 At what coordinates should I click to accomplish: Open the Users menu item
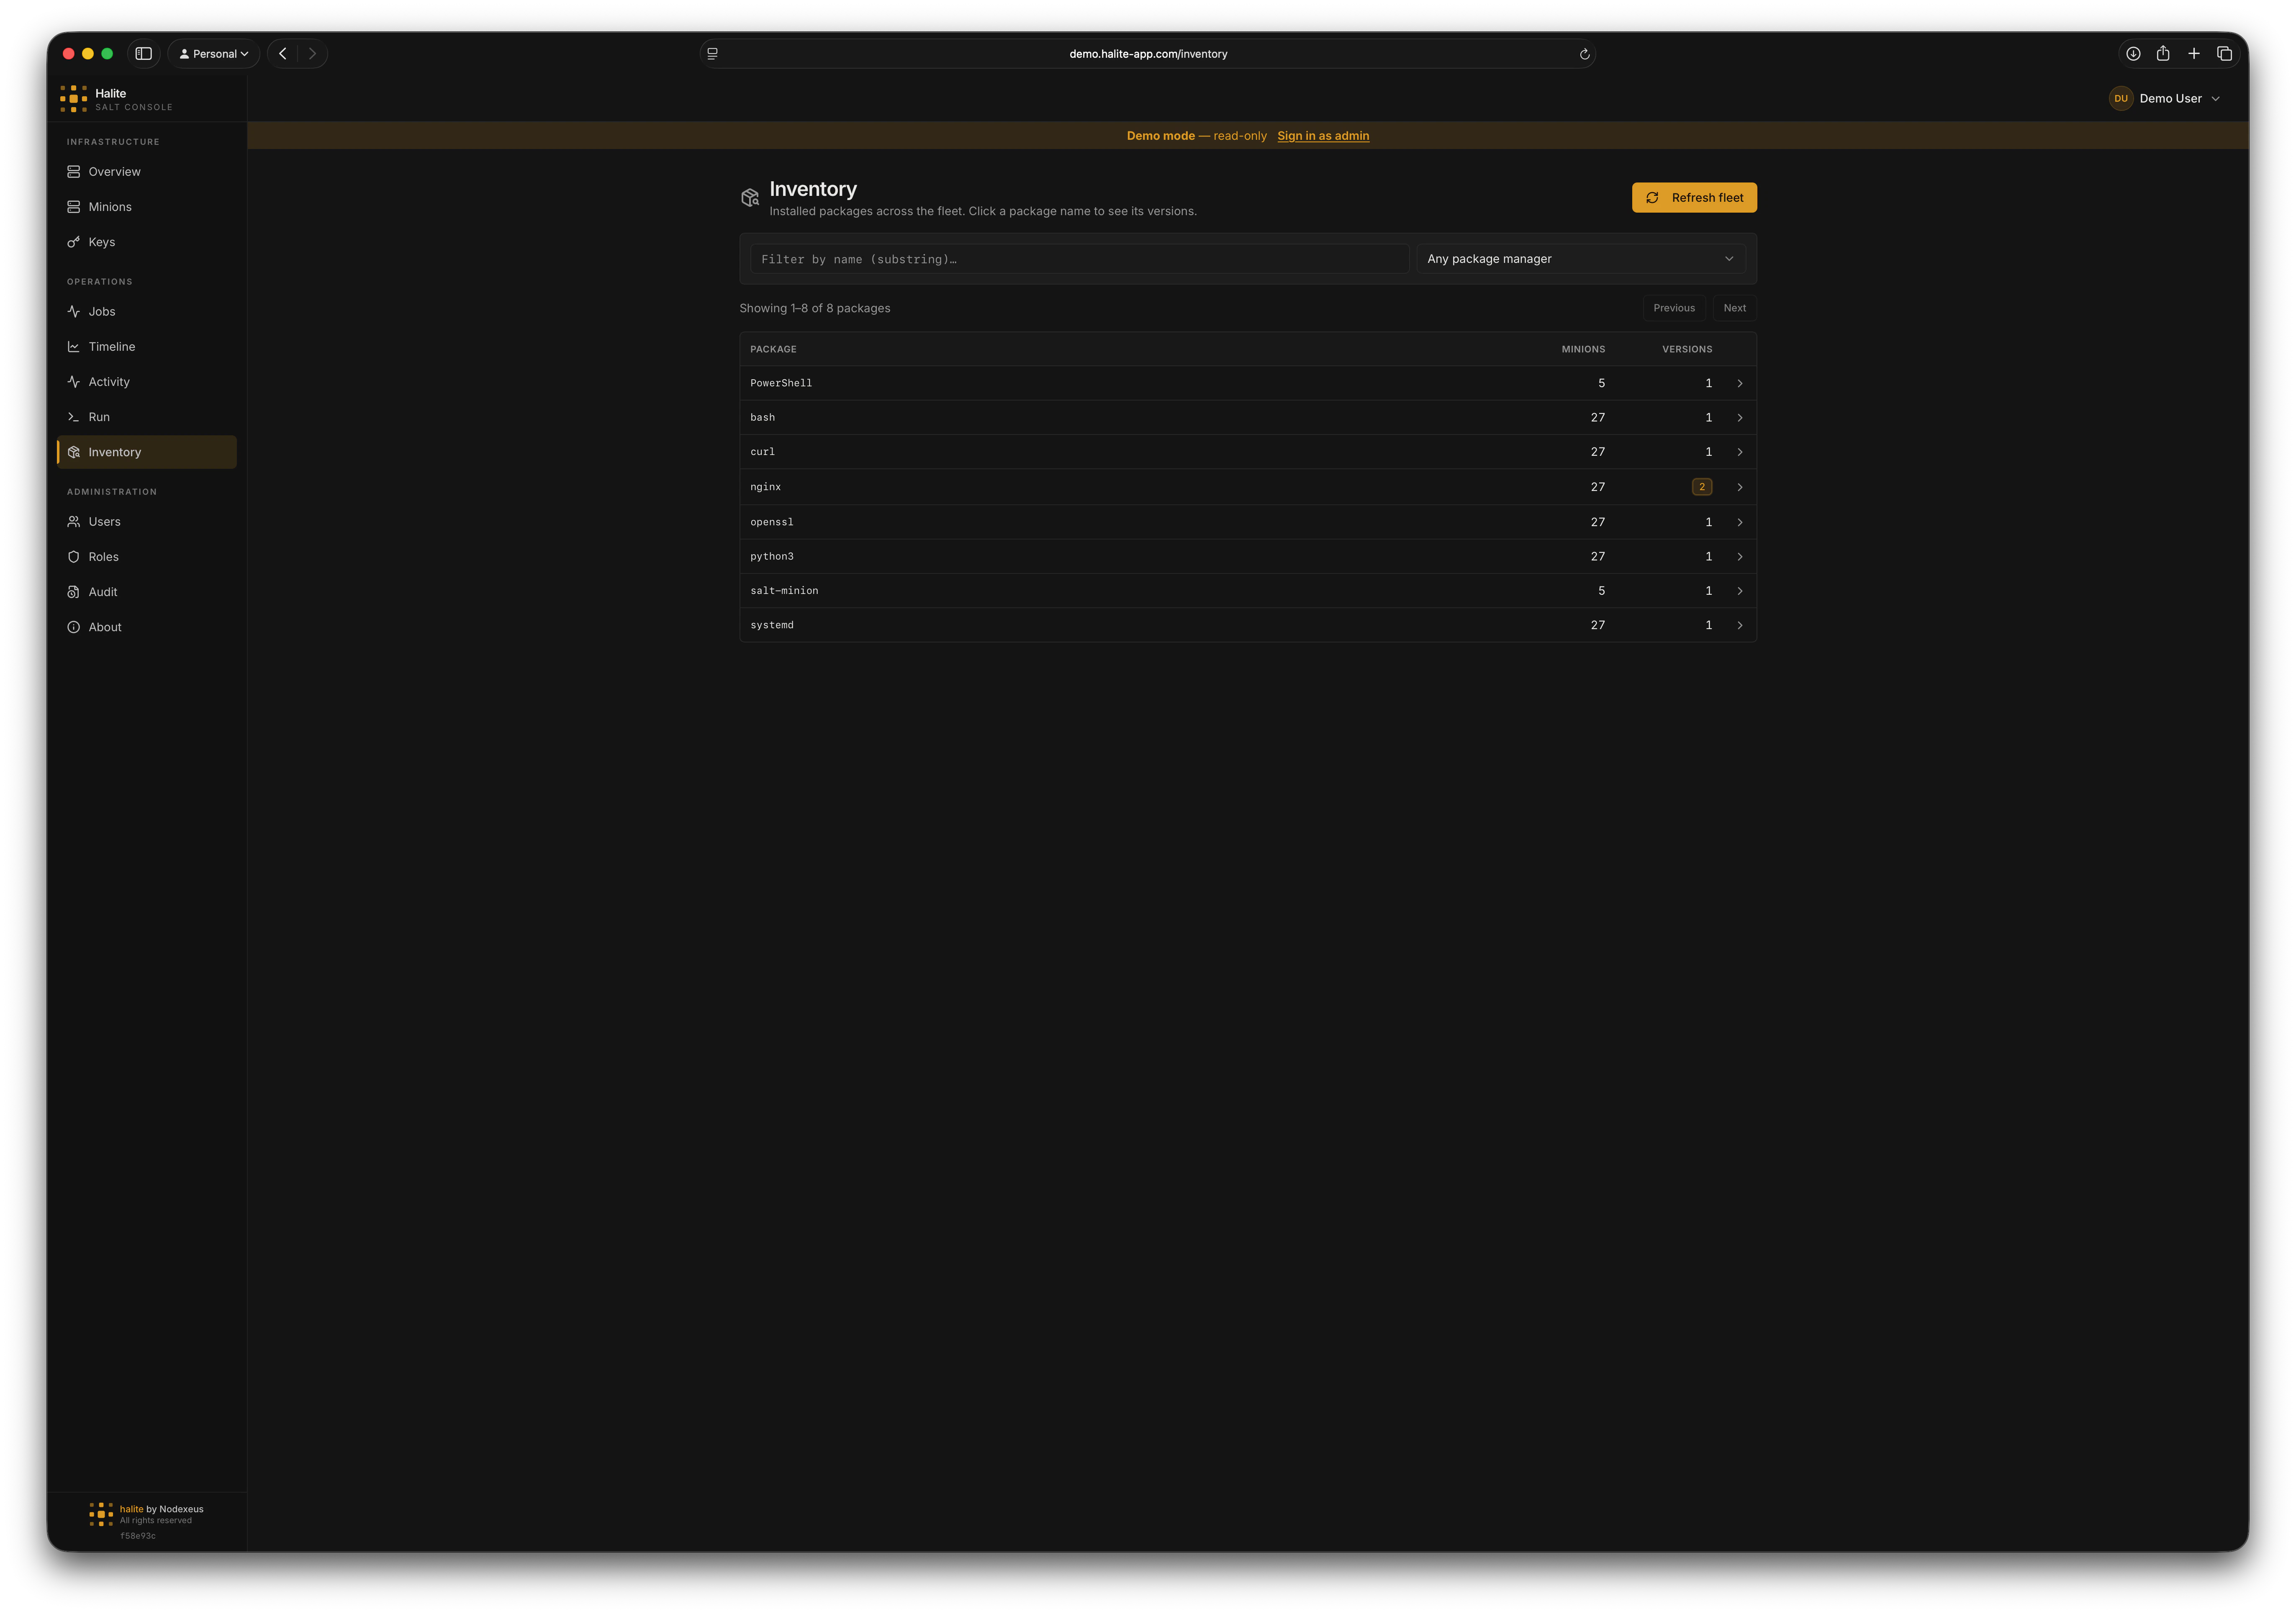point(147,521)
